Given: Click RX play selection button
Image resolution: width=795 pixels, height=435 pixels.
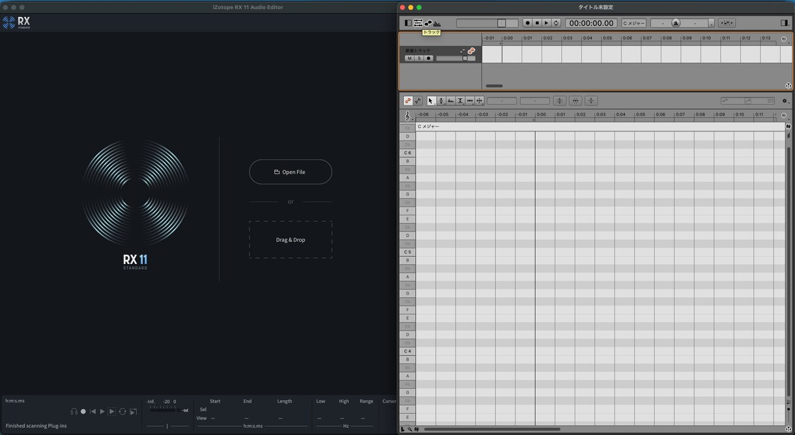Looking at the screenshot, I should pyautogui.click(x=111, y=412).
